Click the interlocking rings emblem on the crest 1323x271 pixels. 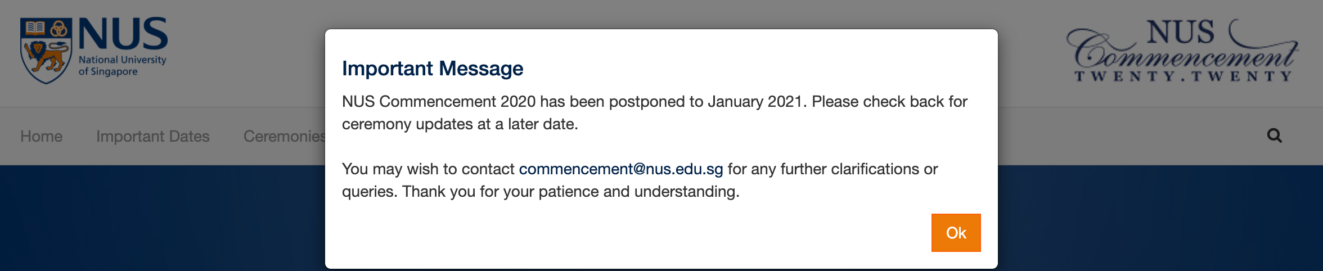pos(58,28)
